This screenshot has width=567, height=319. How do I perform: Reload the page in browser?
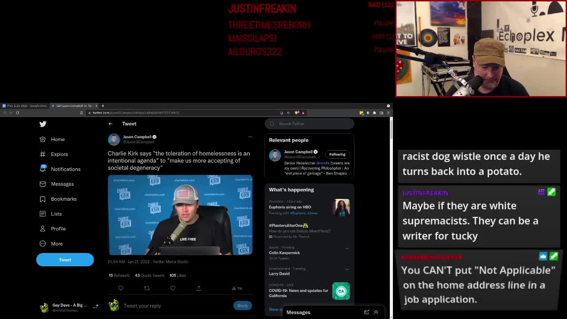tap(18, 113)
